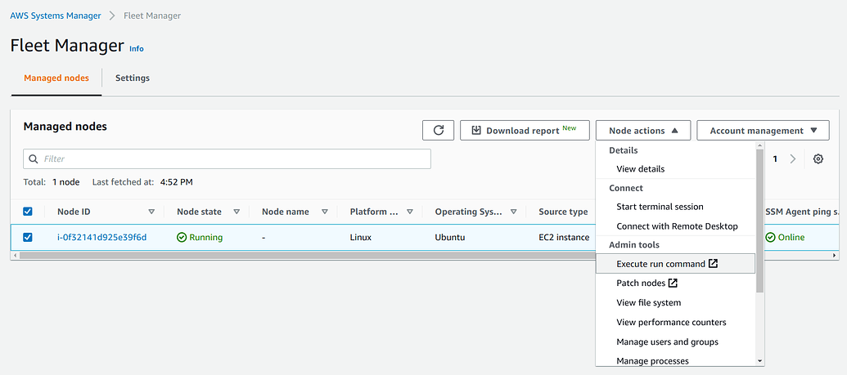
Task: Click the Linux platform cell
Action: tap(361, 238)
